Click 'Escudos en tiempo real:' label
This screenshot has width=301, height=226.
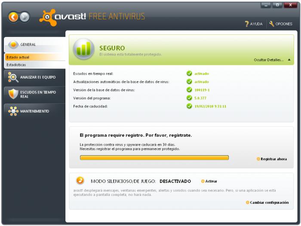pos(93,73)
